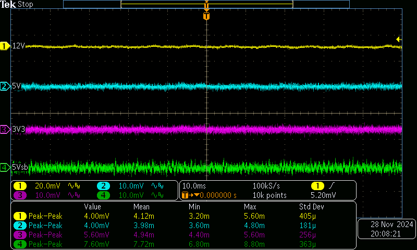Screen dimensions: 417x250
Task: Click the channel 4 ground marker for 5Vsb
Action: pos(5,167)
